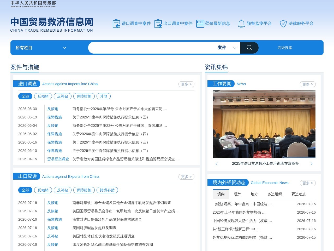Screen dimensions: 334x251
Task: Select 反补贴 filter under 进口调查
Action: click(63, 96)
